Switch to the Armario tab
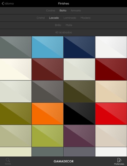 (x=76, y=11)
